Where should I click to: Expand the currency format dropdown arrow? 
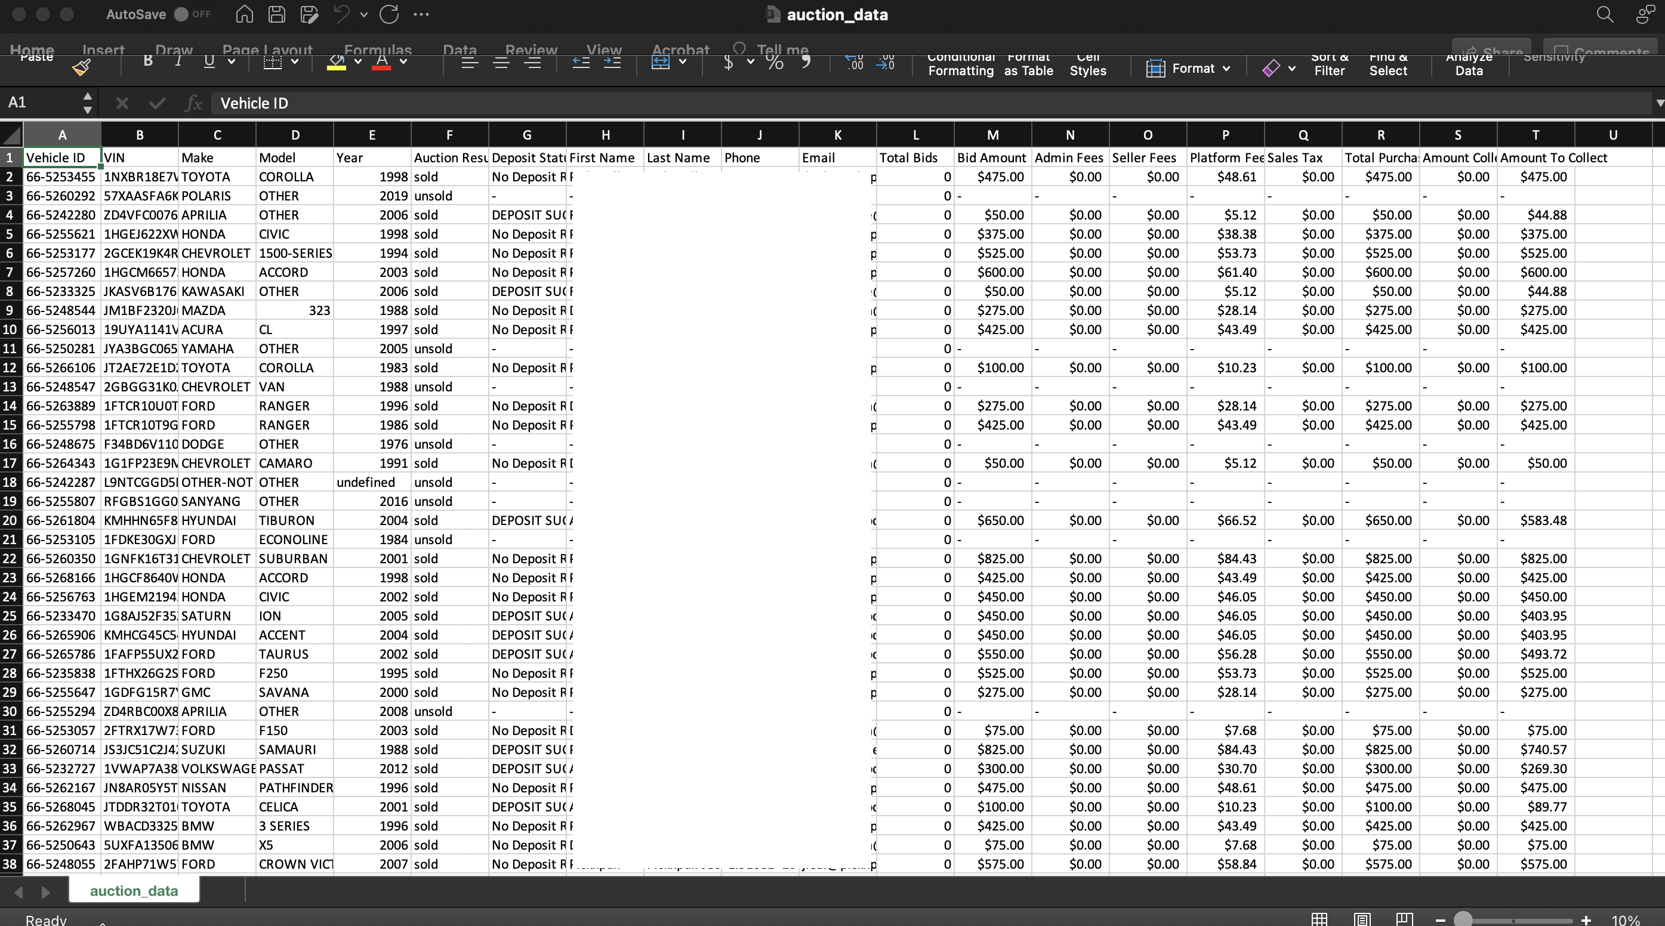click(x=750, y=62)
